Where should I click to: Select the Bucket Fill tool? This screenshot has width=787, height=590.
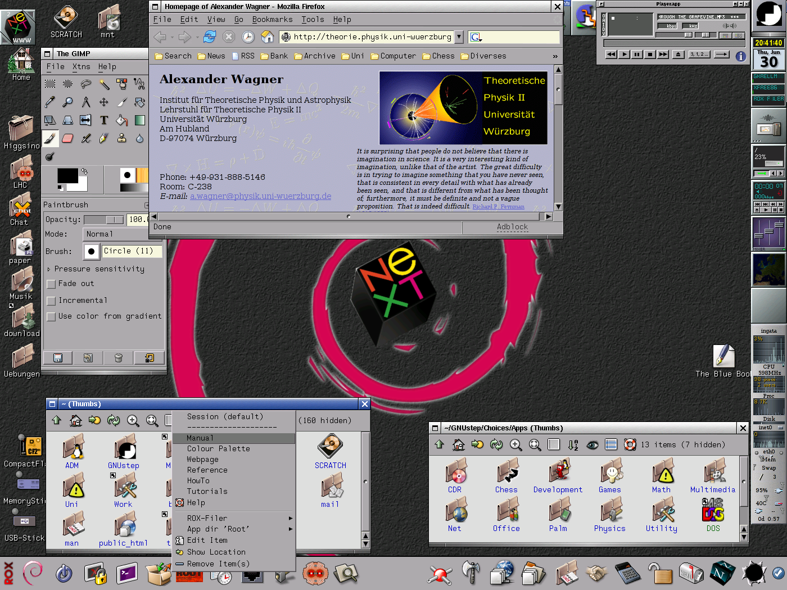coord(122,120)
